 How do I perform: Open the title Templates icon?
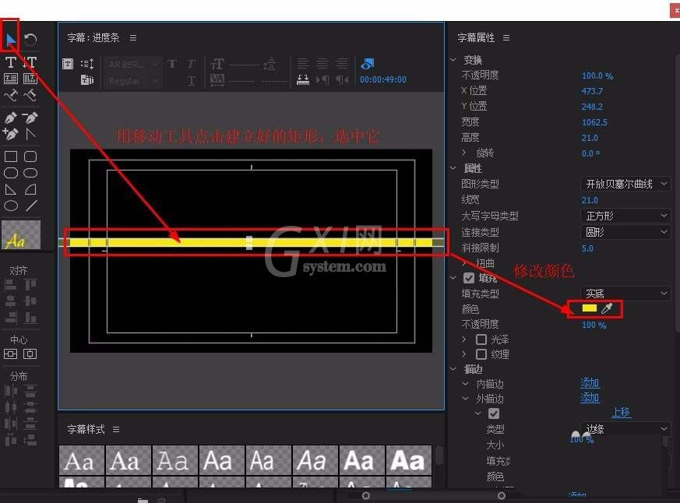[x=87, y=79]
